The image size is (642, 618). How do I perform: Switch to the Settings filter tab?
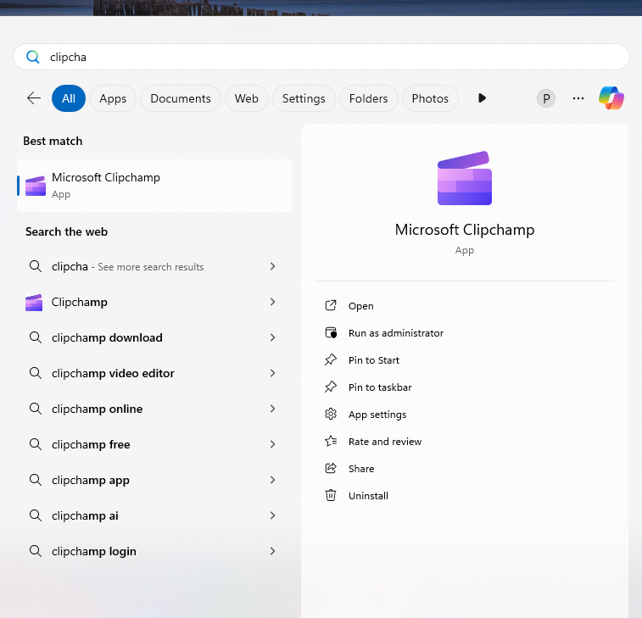(304, 98)
